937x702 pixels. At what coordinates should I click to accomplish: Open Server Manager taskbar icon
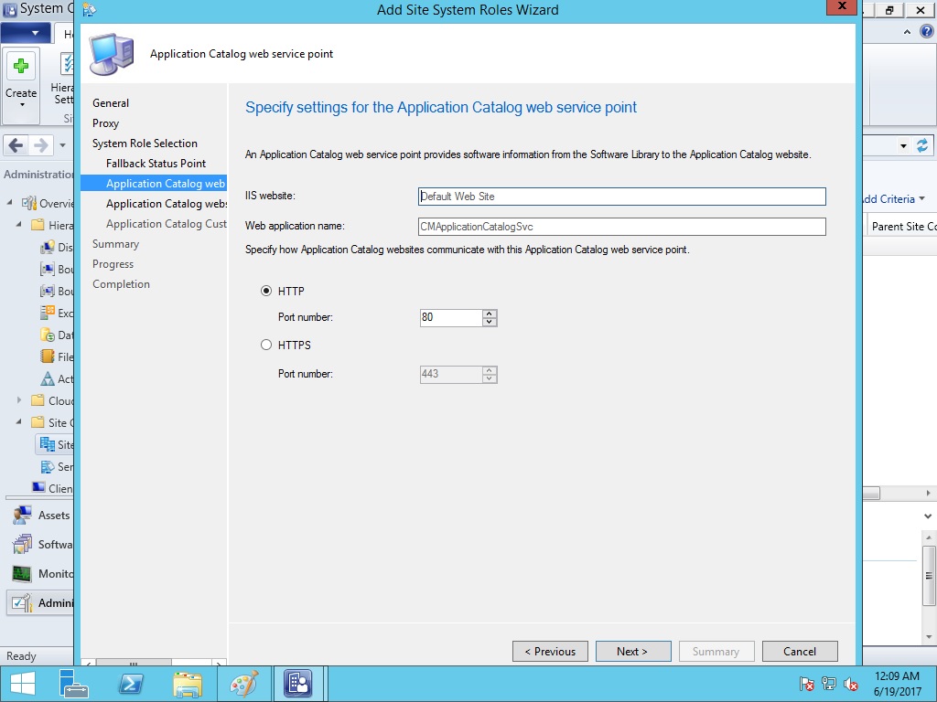(75, 683)
